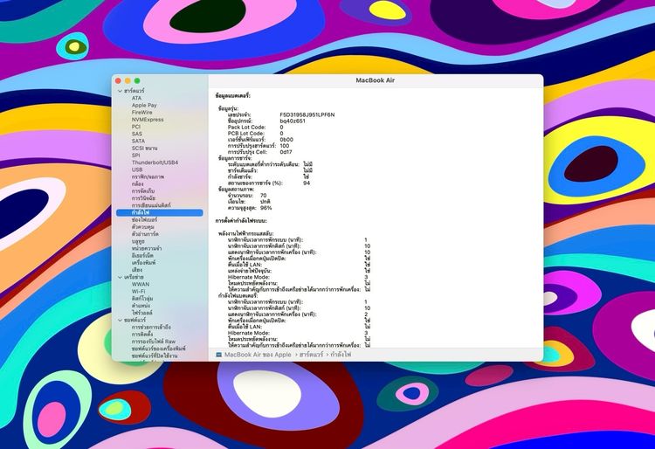Collapse the ฮาร์ดแวร์ (Hardware) section
Viewport: 655px width, 449px height.
(118, 91)
